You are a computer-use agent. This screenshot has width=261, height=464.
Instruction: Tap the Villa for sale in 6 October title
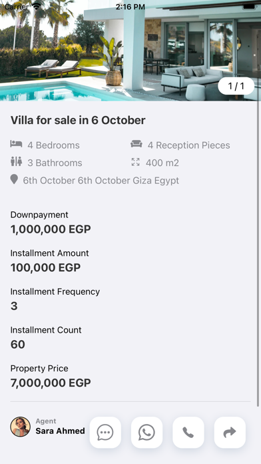point(78,121)
